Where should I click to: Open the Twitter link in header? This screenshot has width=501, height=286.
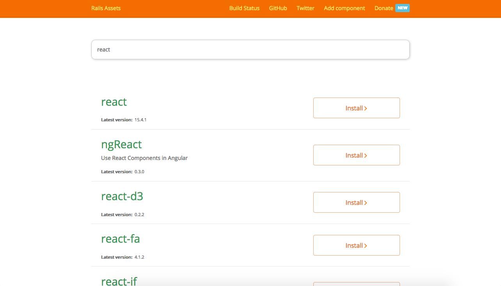[305, 8]
